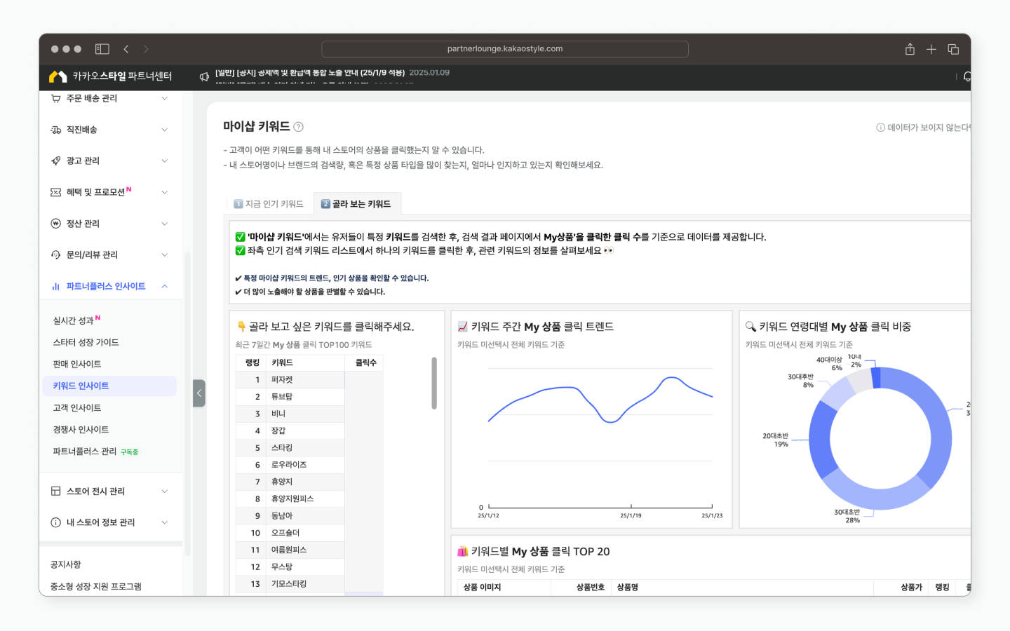Click the sidebar vertical scrollbar
This screenshot has width=1010, height=631.
coord(187,403)
